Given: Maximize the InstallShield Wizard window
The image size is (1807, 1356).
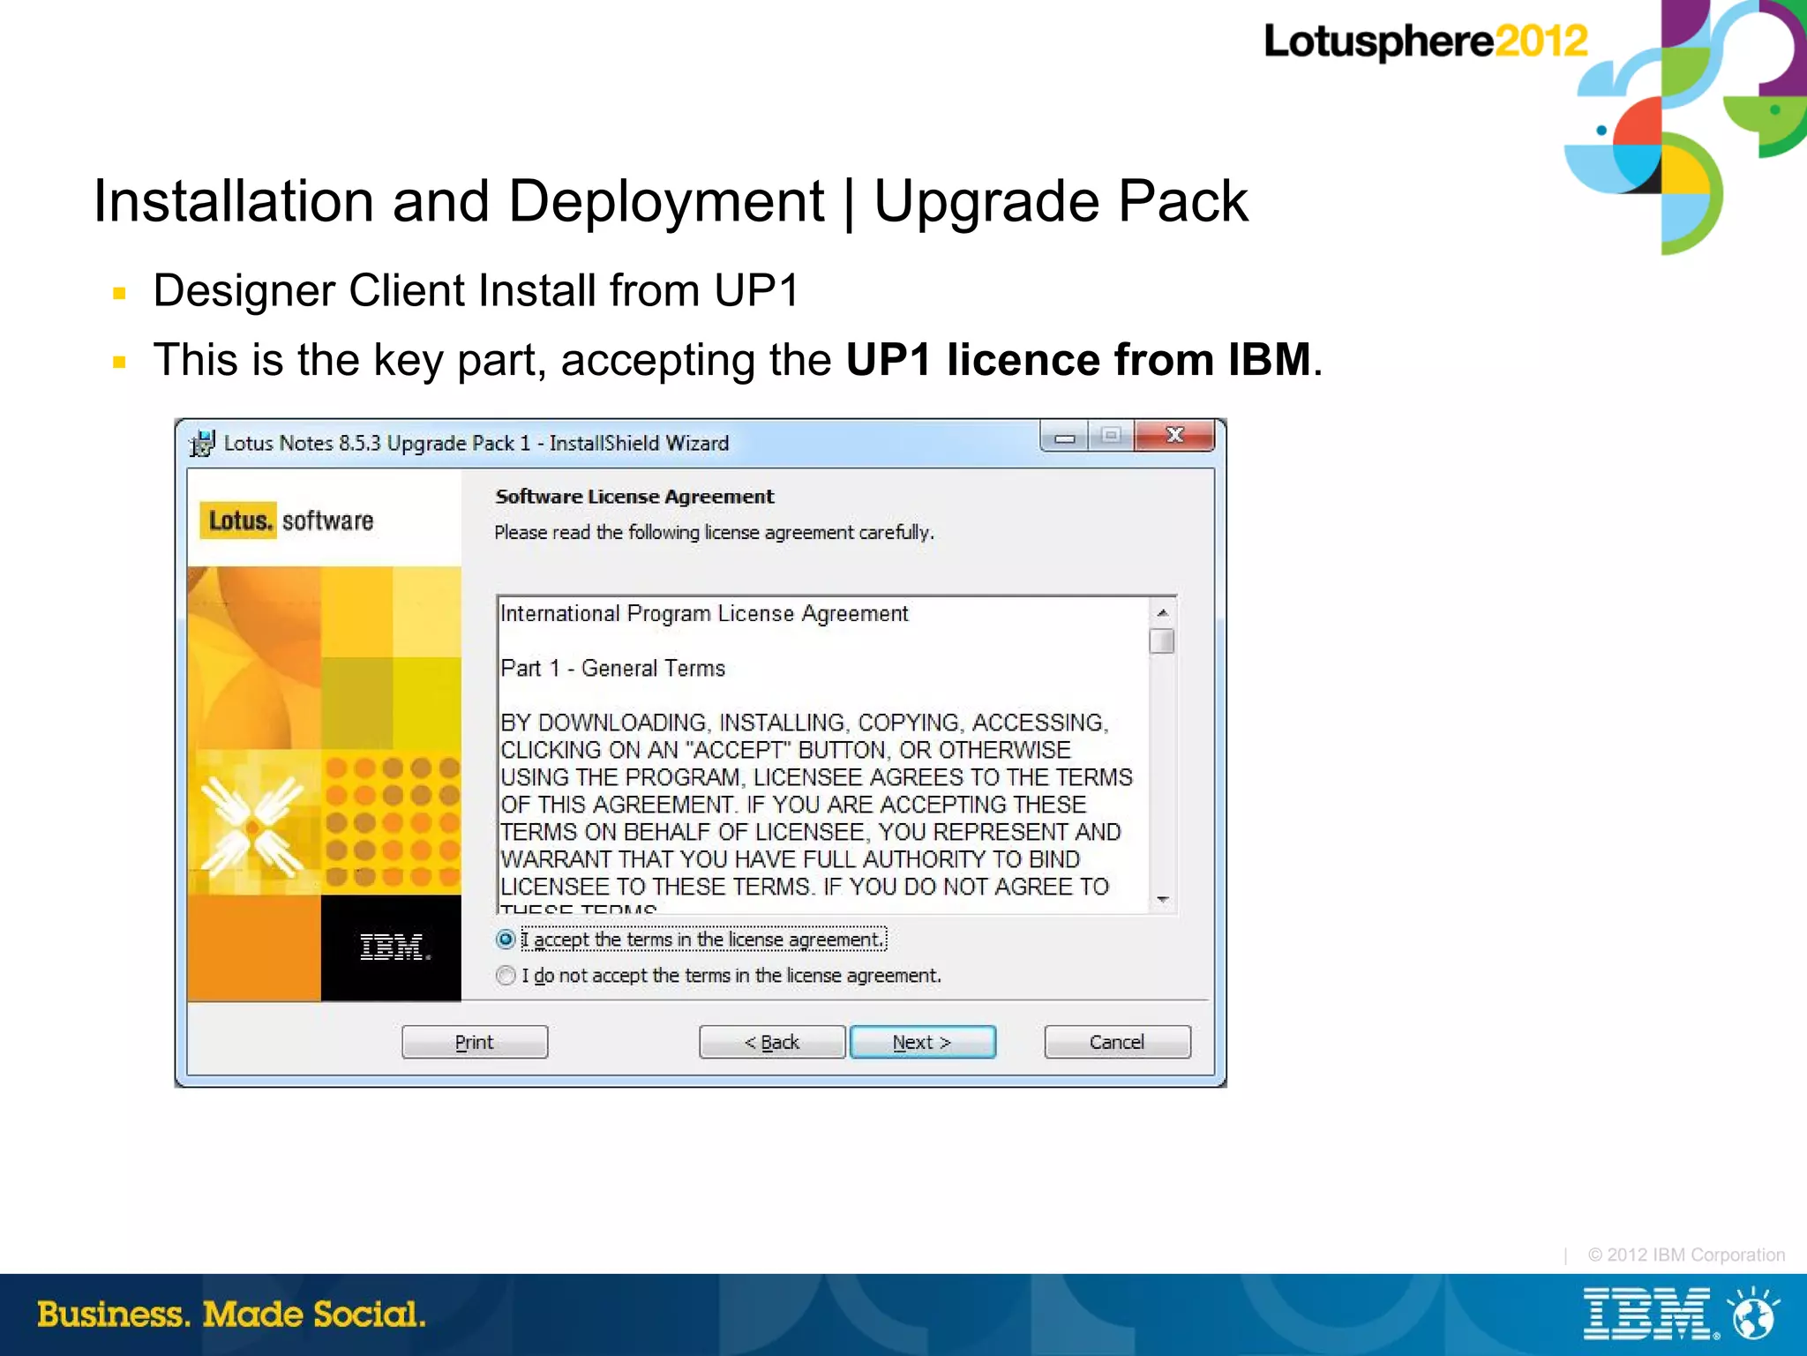Looking at the screenshot, I should 1112,437.
